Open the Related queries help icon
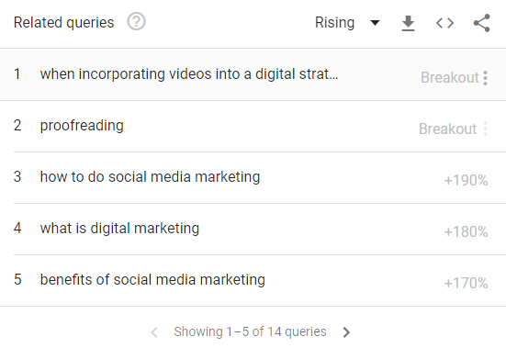This screenshot has height=348, width=506. click(136, 22)
